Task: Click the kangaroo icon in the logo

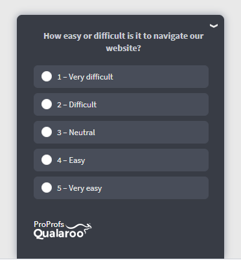Action: point(80,228)
